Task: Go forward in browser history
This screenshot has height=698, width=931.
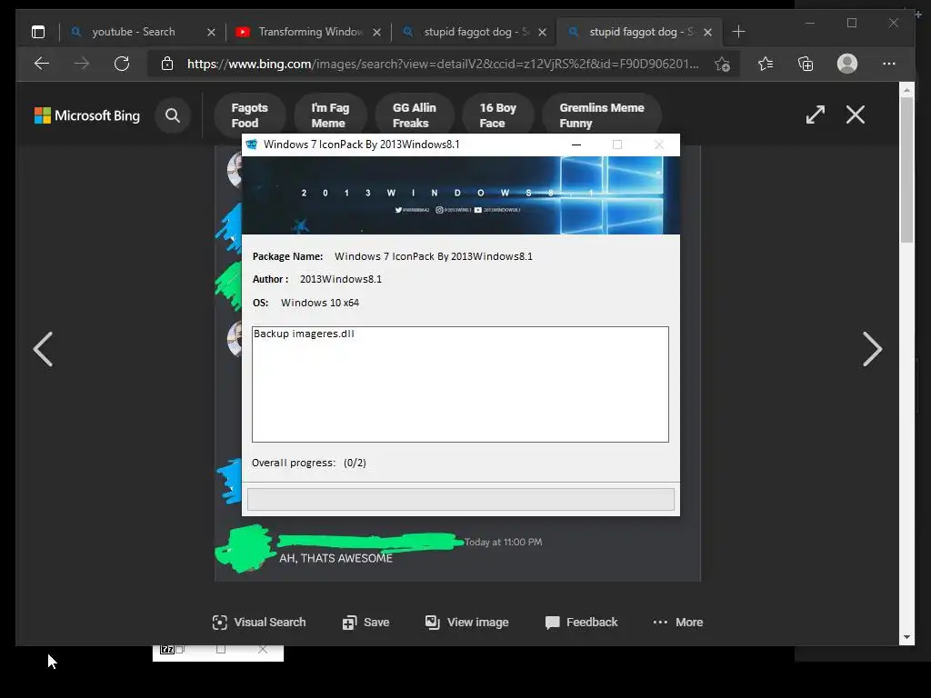Action: click(x=82, y=64)
